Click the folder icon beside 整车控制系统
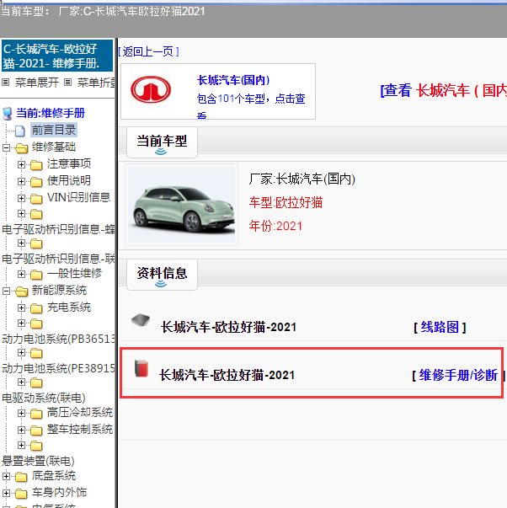The image size is (507, 508). [x=36, y=430]
